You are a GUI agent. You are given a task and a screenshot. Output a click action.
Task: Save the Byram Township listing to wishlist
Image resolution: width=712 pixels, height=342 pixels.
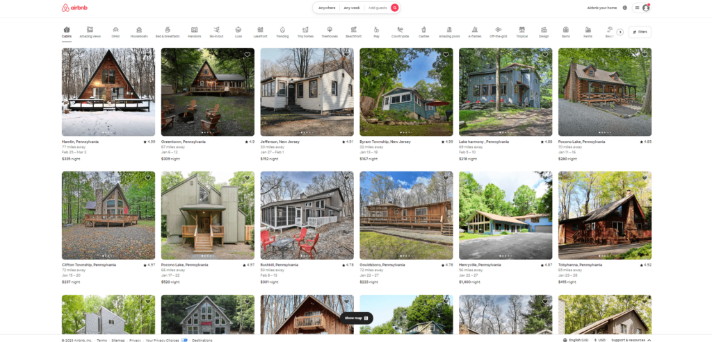446,55
